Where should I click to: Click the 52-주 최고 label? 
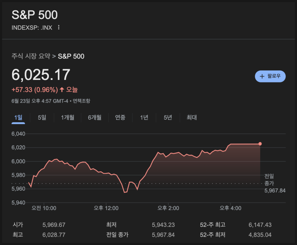point(213,225)
